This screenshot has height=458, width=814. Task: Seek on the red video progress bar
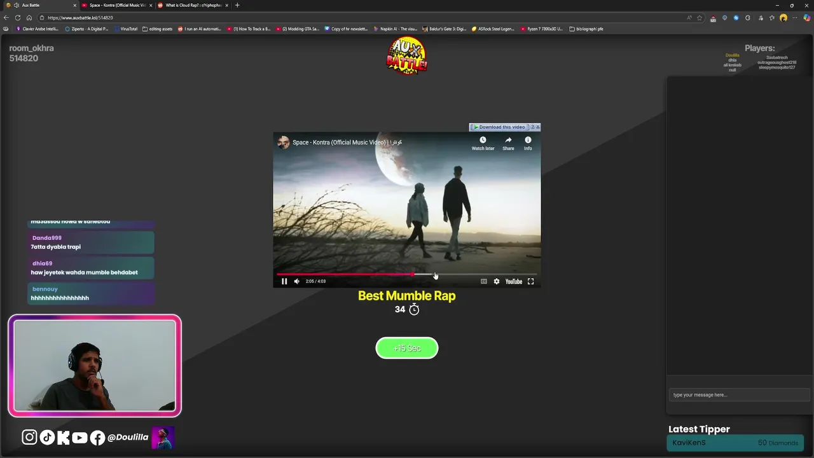coord(407,274)
